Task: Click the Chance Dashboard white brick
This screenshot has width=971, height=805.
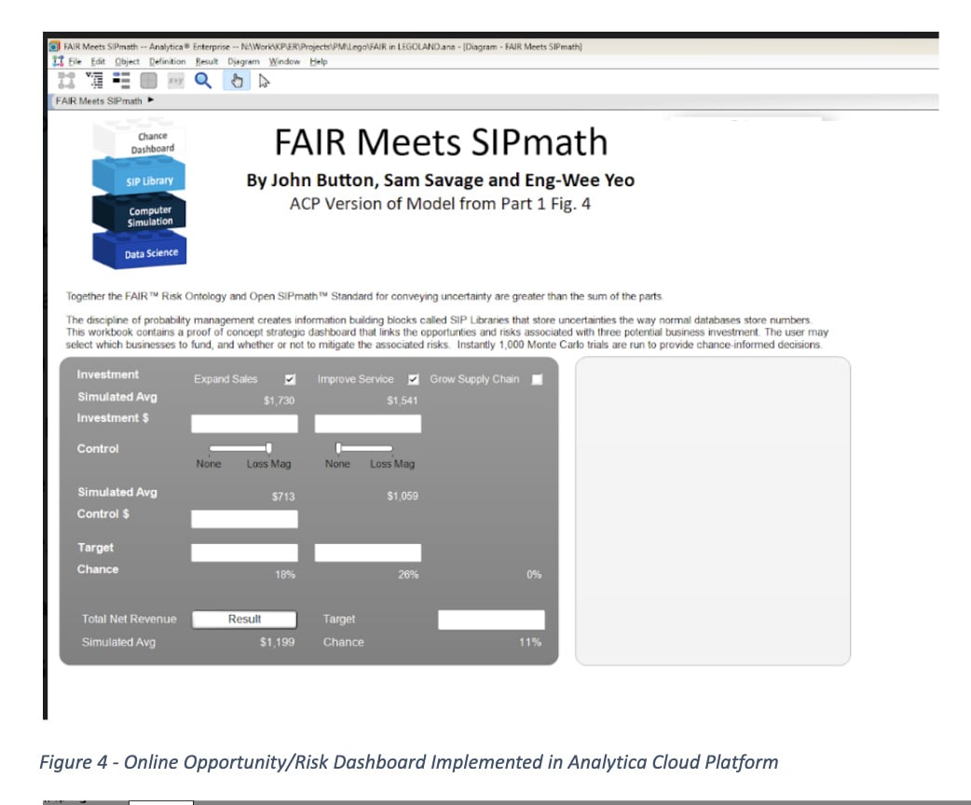Action: 138,140
